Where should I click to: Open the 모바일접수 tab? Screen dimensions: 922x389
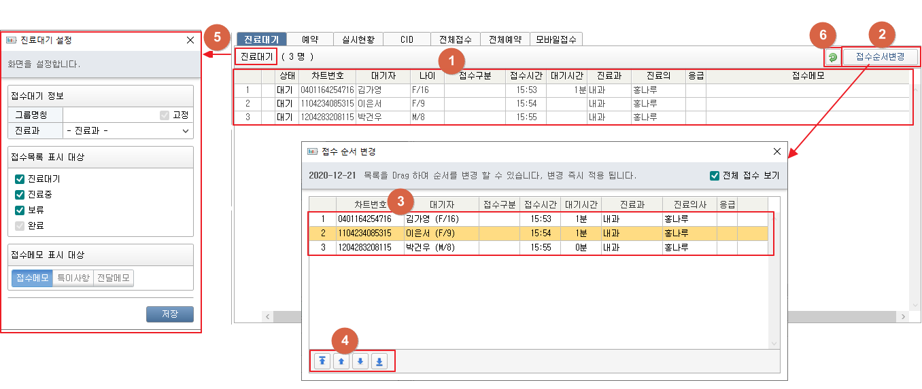pyautogui.click(x=556, y=39)
